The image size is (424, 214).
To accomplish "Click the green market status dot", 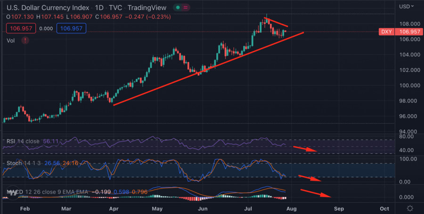I will (x=178, y=8).
